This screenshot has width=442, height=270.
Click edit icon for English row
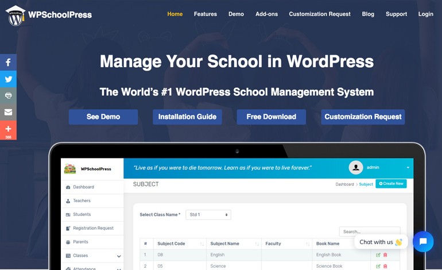tap(378, 254)
